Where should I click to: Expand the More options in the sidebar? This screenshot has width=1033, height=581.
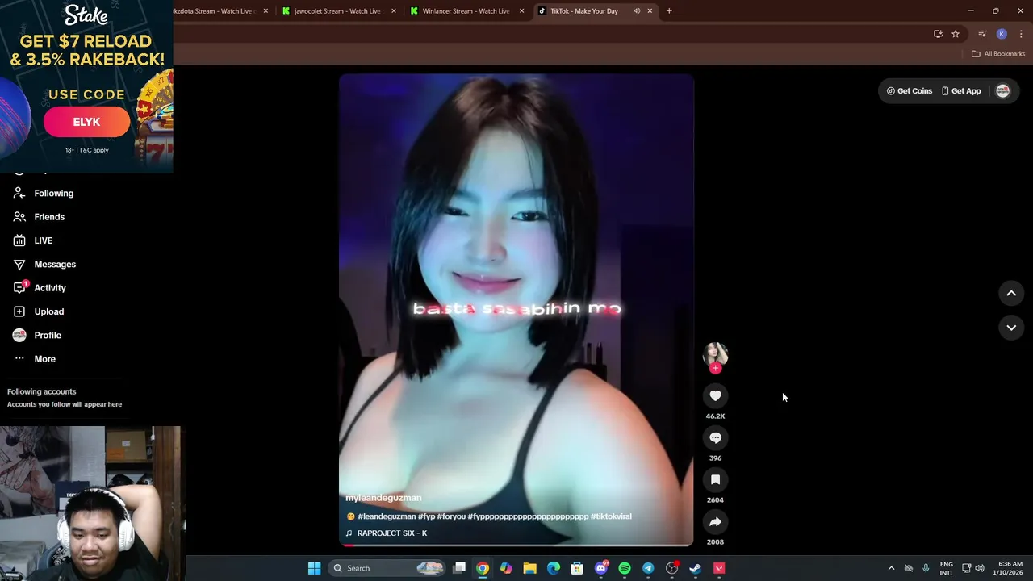(44, 358)
